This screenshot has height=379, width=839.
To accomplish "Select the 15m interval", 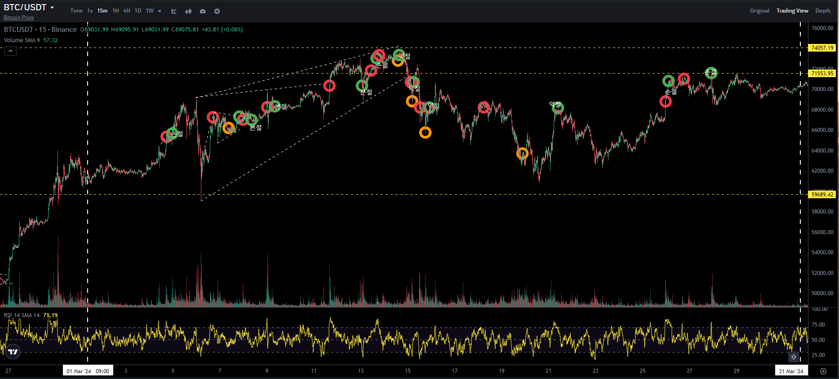I will coord(102,11).
